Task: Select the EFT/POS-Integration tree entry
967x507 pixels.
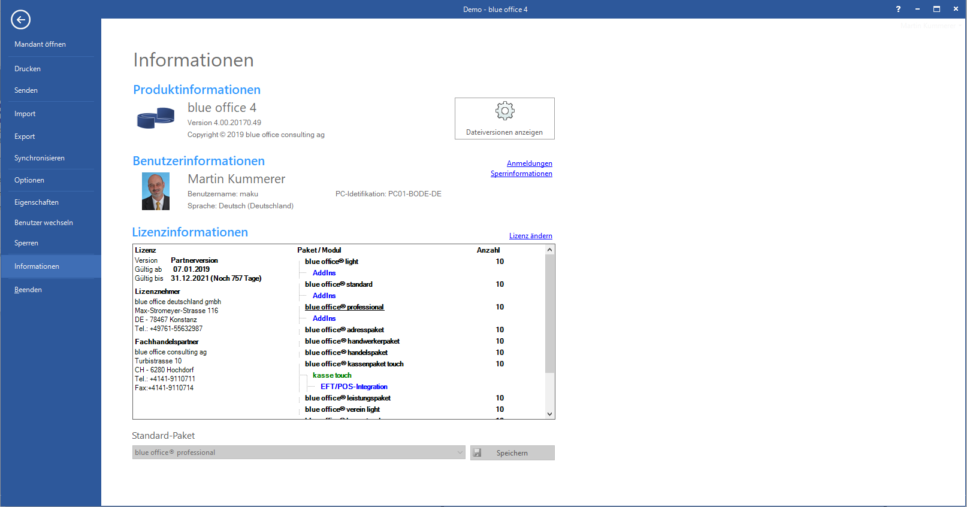Action: click(x=353, y=387)
